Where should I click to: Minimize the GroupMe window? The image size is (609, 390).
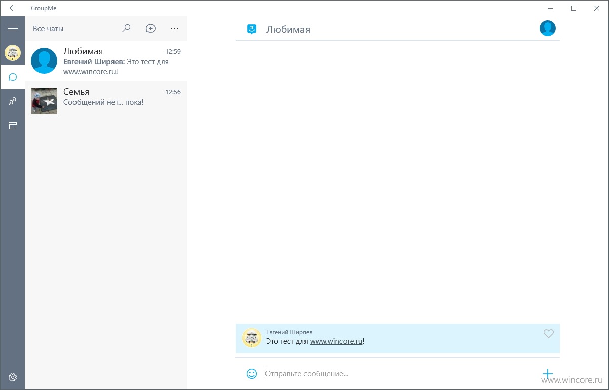551,8
